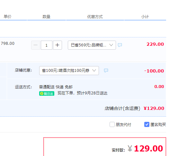This screenshot has width=169, height=156.
Task: Click the 实付款 ¥129.00 total amount
Action: [x=145, y=149]
